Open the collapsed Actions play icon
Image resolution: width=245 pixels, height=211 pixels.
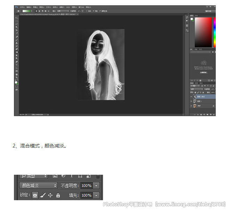pyautogui.click(x=187, y=21)
